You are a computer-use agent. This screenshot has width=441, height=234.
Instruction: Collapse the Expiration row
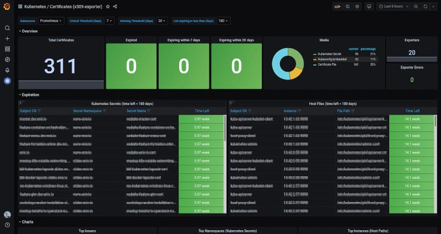point(29,95)
